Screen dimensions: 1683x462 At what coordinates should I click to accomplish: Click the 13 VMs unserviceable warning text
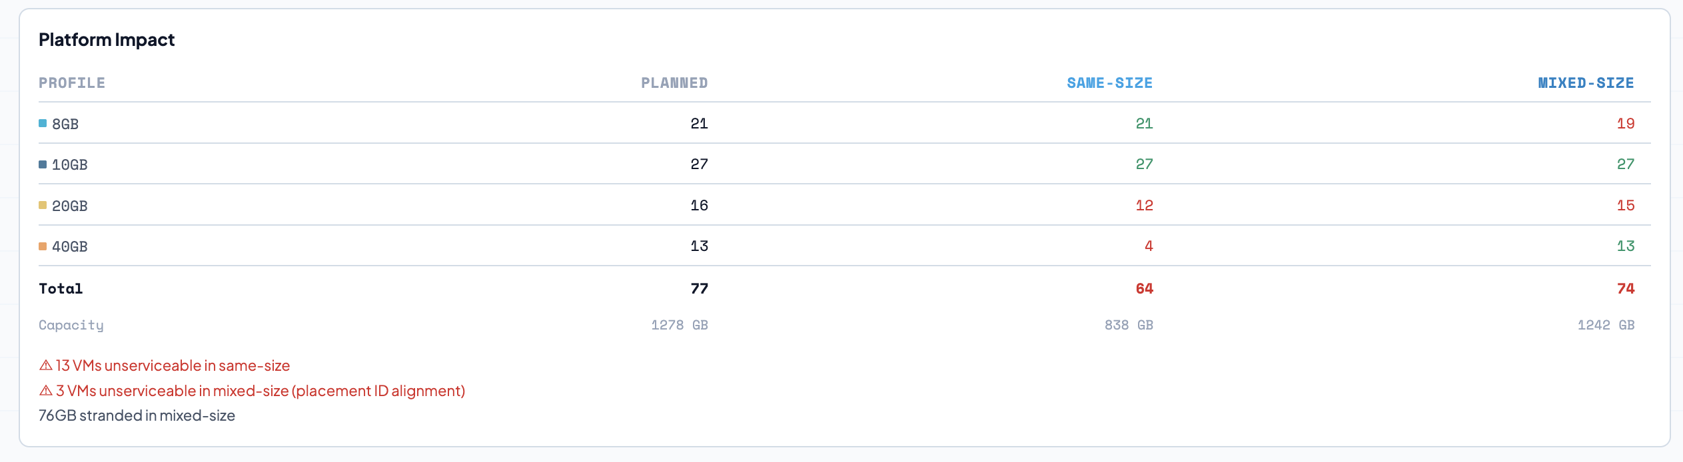tap(173, 365)
